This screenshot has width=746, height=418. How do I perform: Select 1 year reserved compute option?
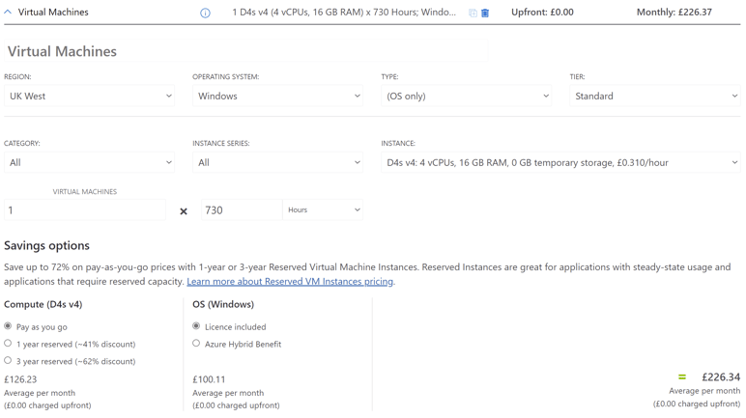8,344
